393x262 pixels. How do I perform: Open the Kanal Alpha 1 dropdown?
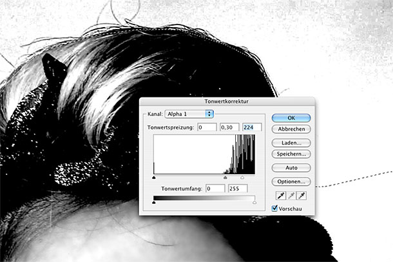[189, 114]
